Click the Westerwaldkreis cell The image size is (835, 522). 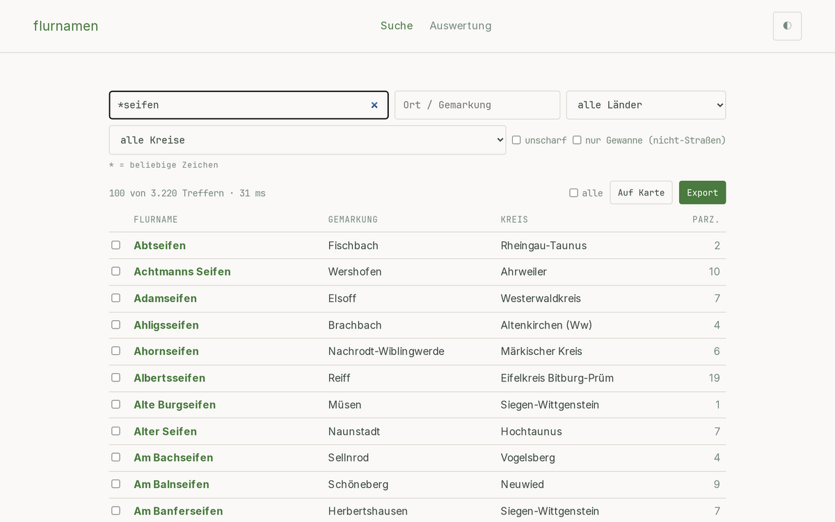pyautogui.click(x=541, y=299)
